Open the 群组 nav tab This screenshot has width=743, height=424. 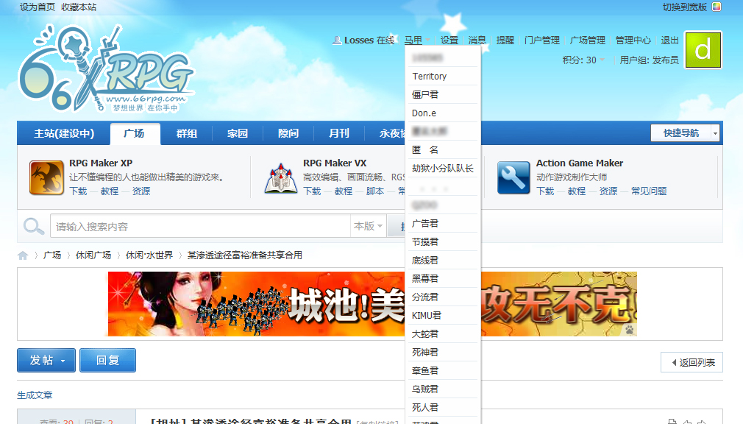pyautogui.click(x=187, y=133)
